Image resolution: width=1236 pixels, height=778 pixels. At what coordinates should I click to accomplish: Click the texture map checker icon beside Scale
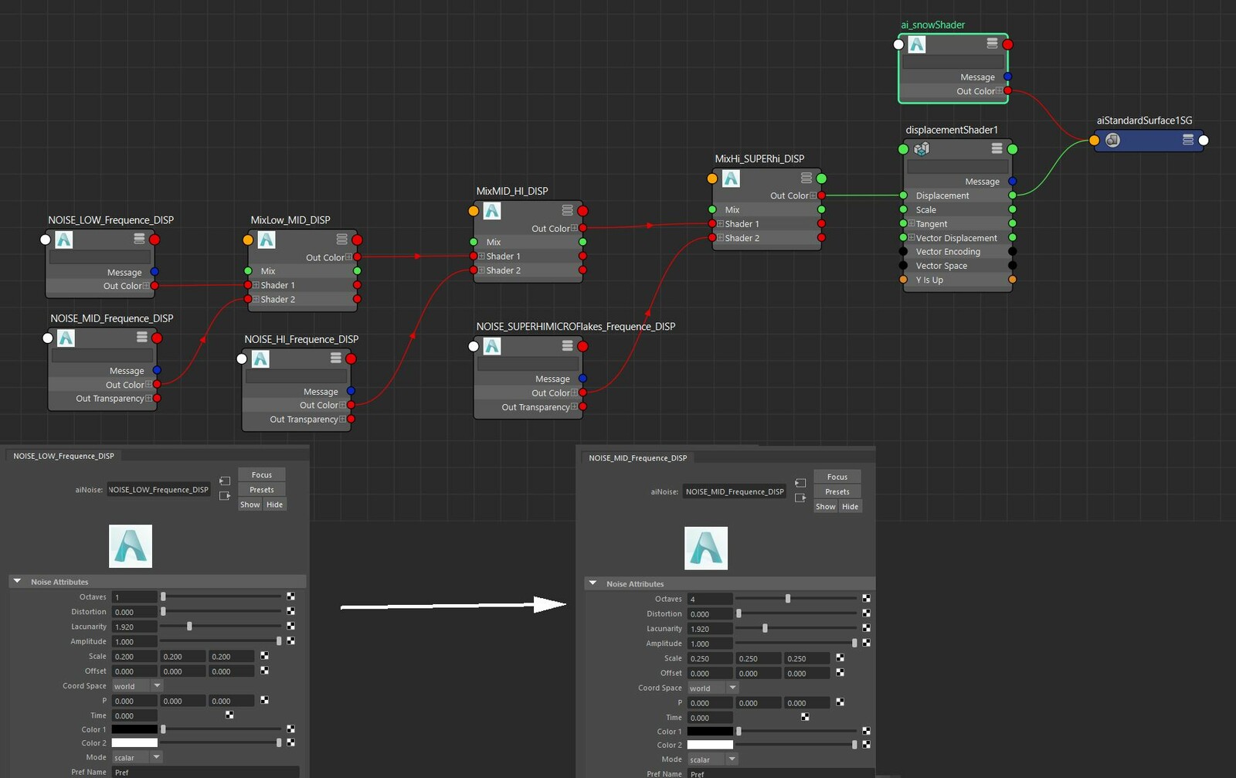(263, 656)
